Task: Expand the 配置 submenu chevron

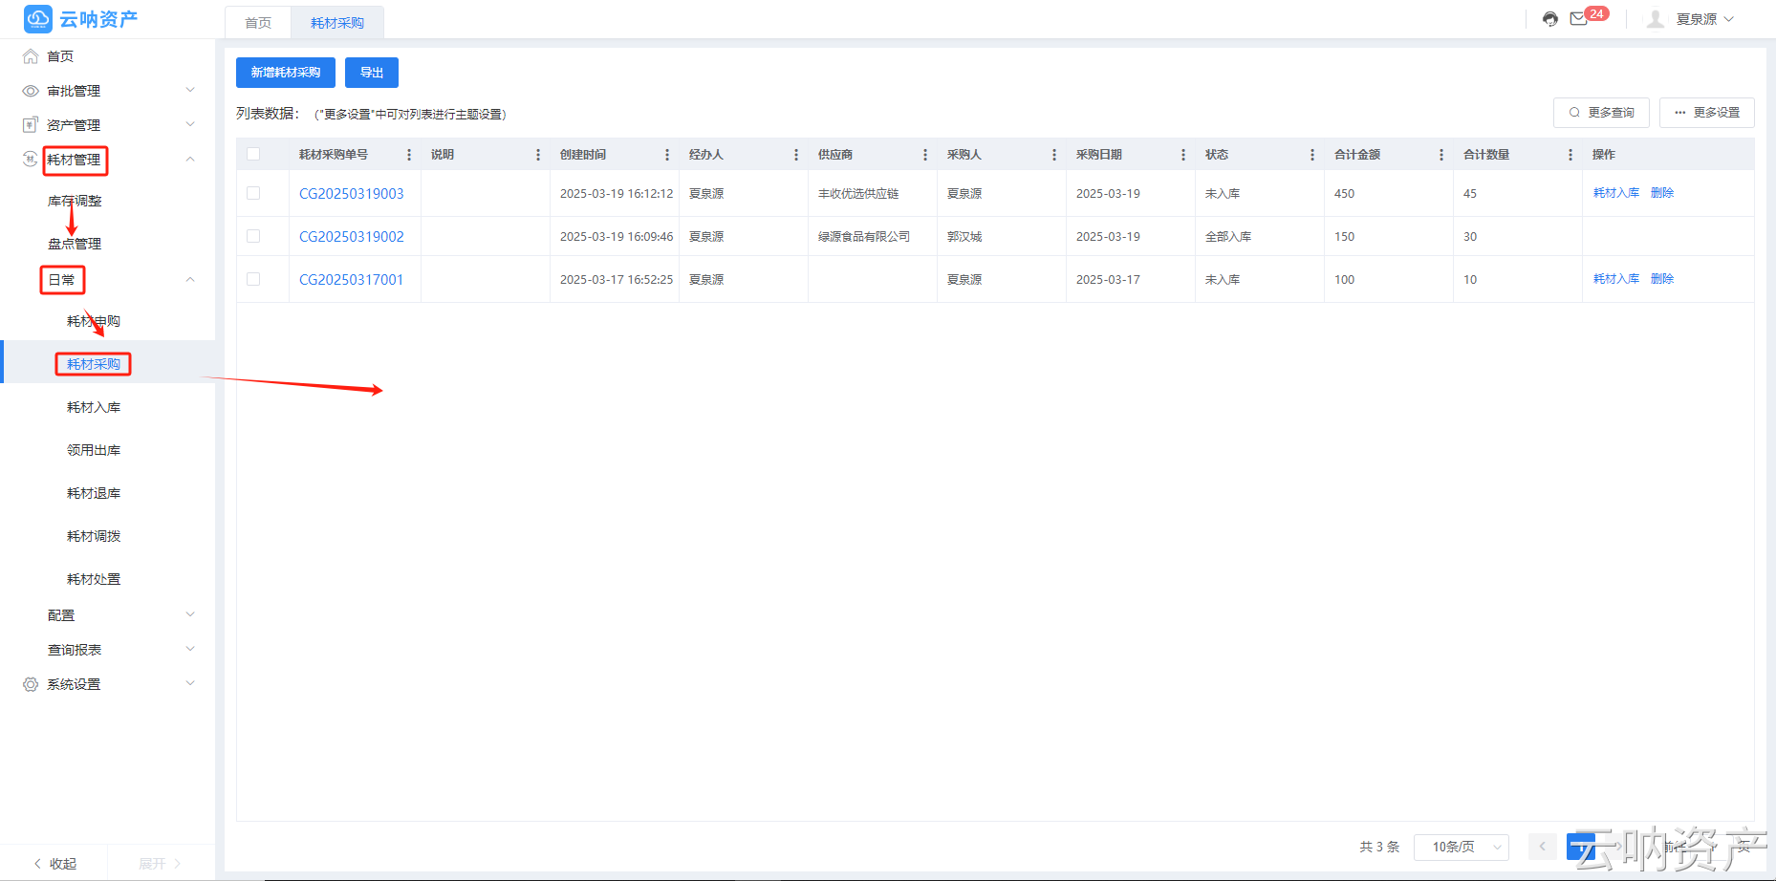Action: [190, 615]
